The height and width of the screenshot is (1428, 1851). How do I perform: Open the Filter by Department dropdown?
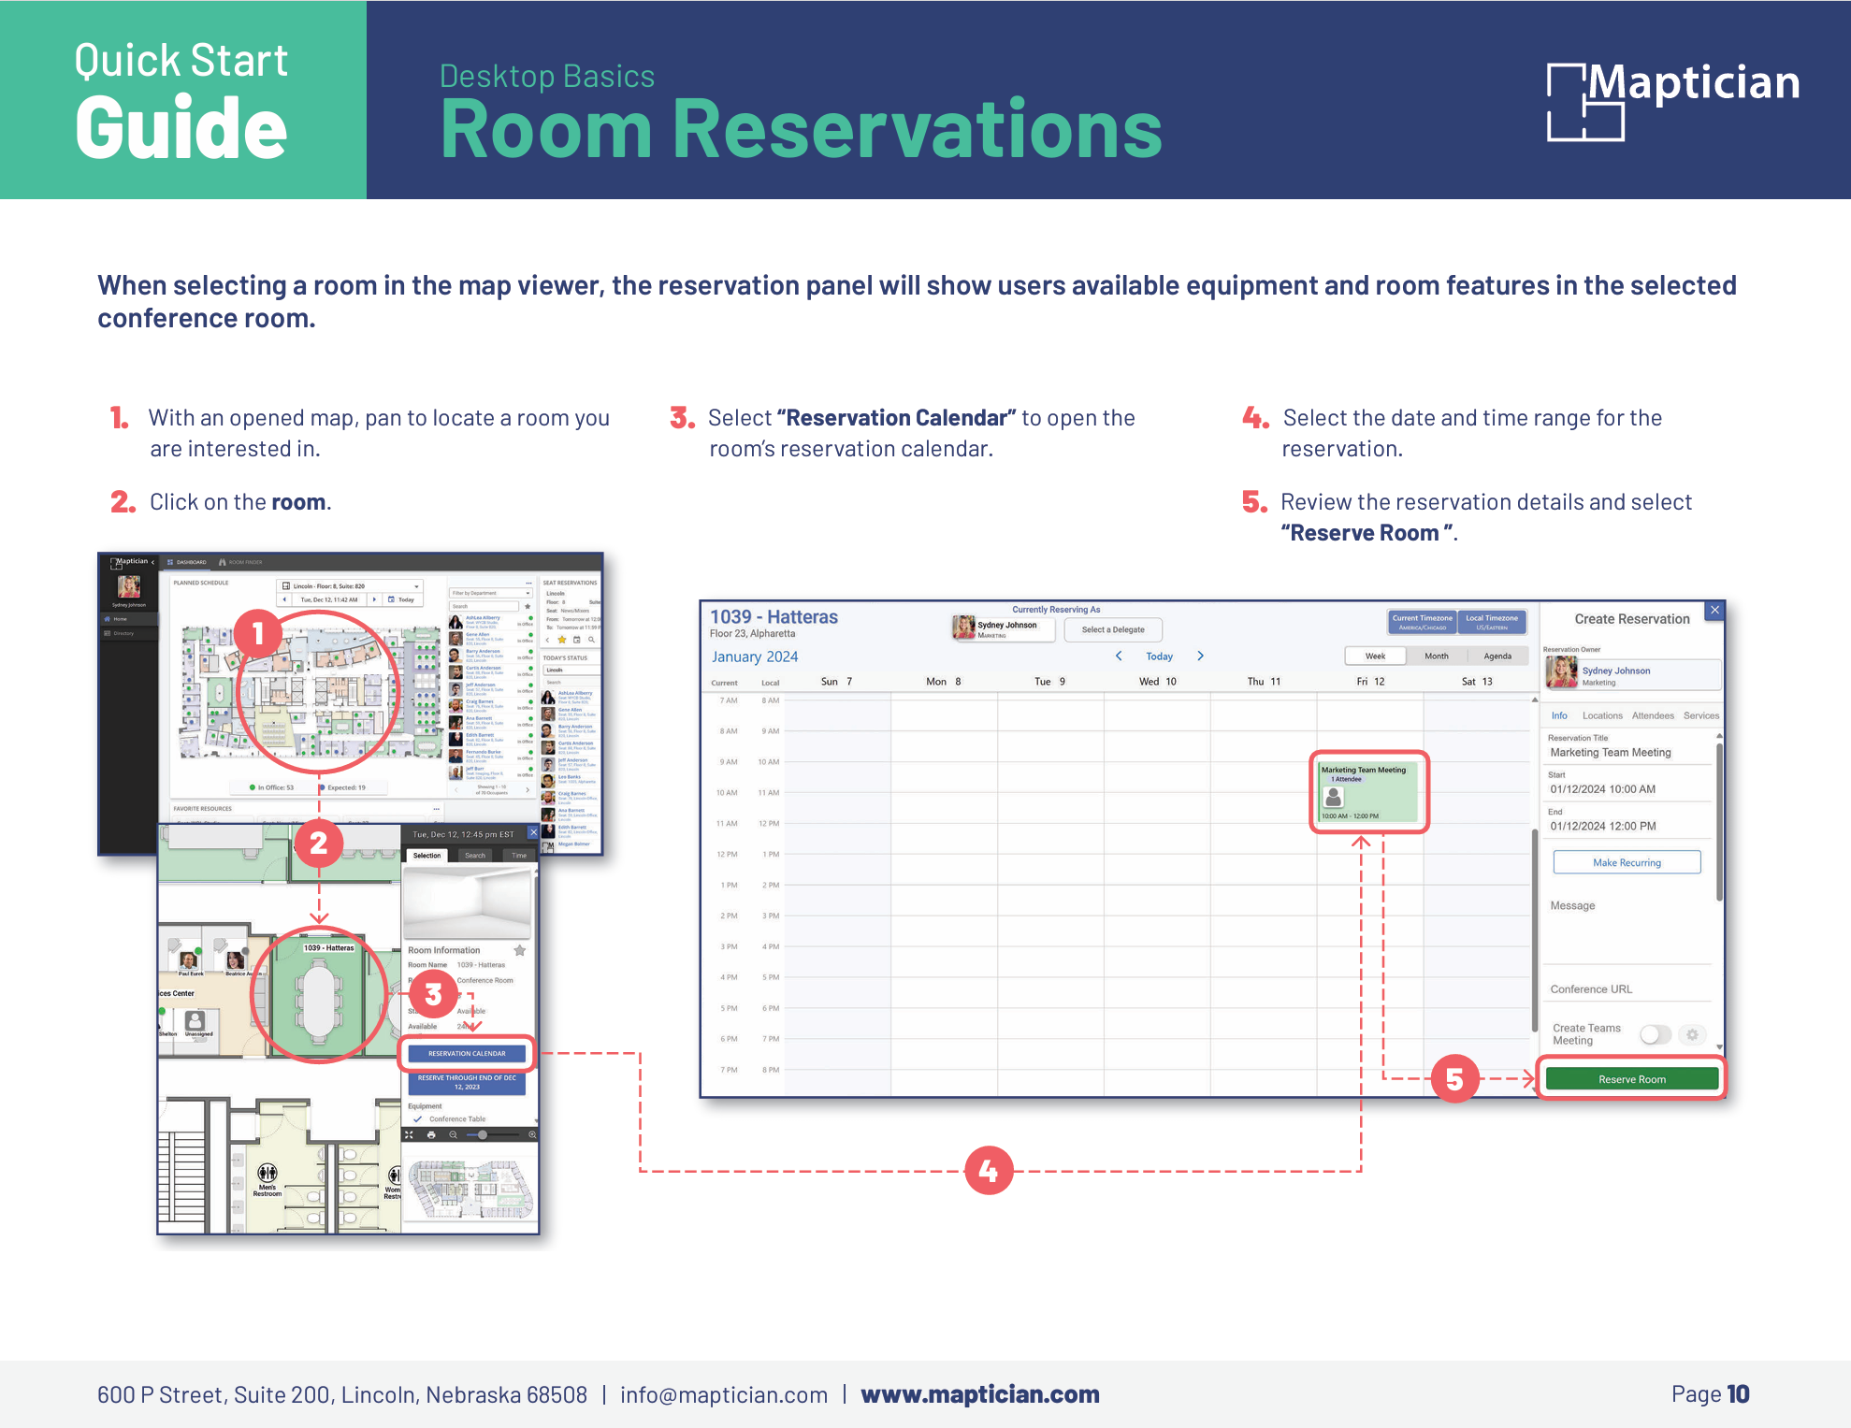[x=491, y=593]
